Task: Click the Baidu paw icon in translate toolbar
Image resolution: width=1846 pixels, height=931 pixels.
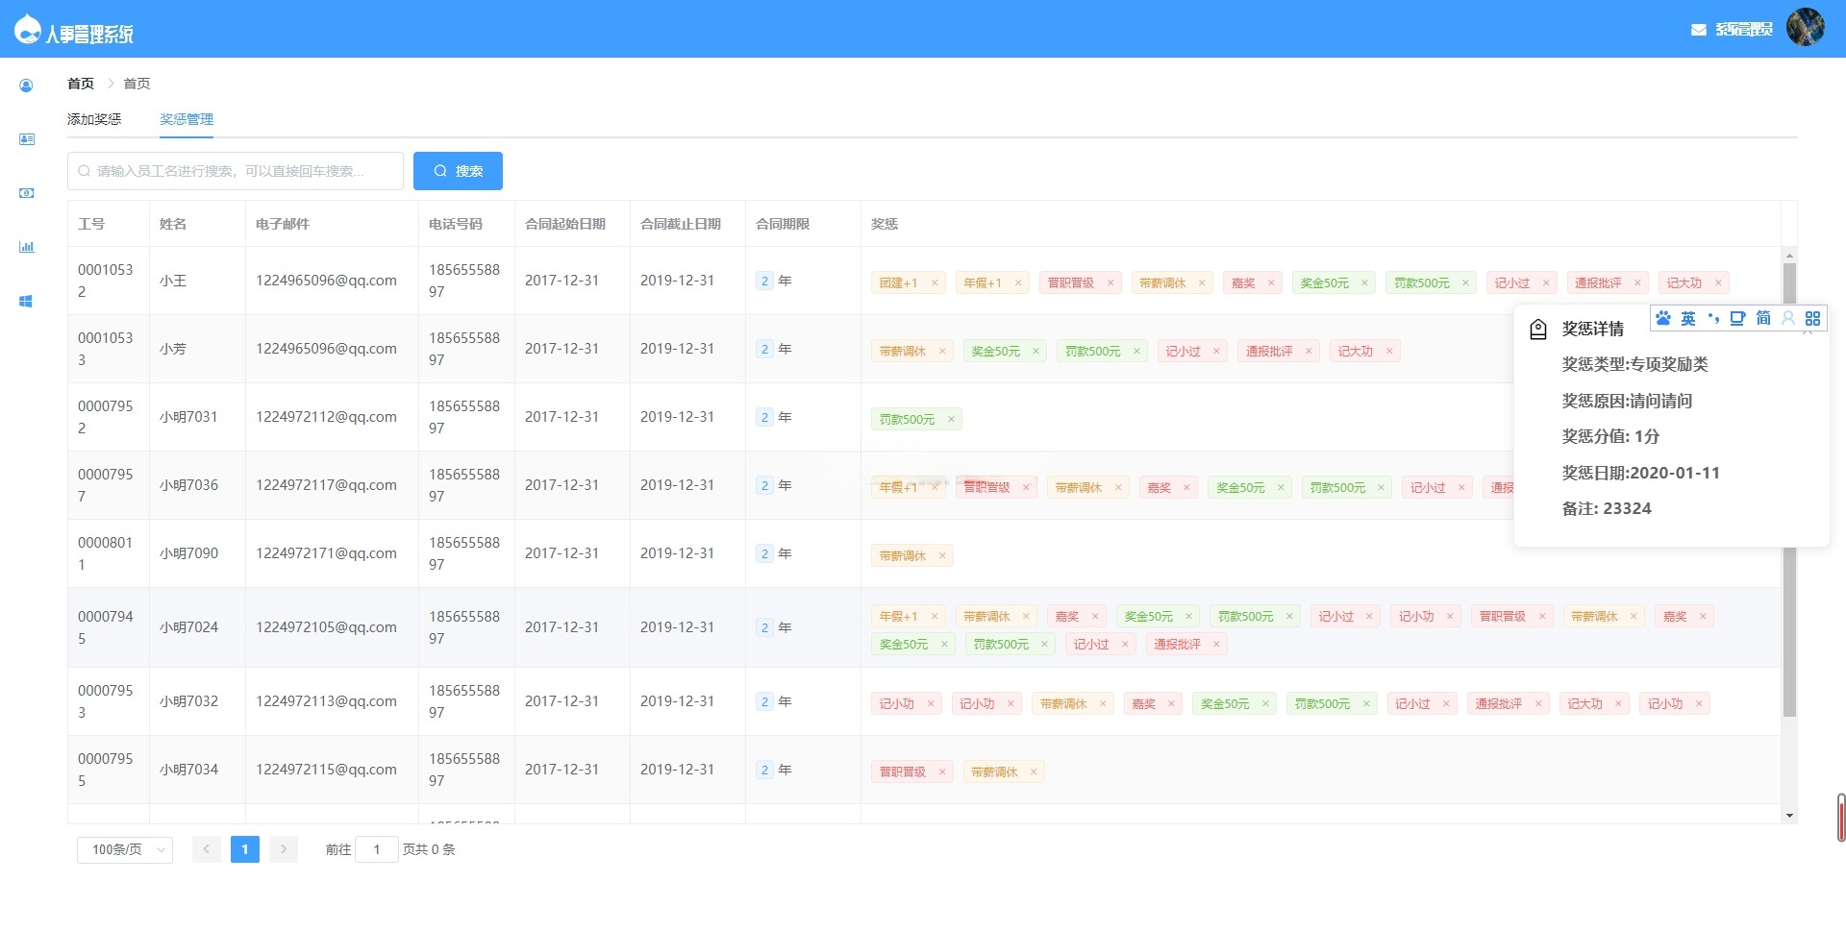Action: tap(1663, 318)
